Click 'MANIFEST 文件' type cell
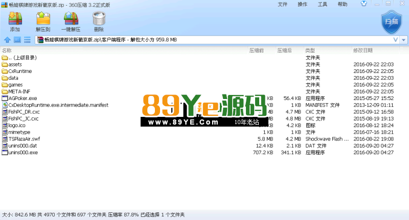 pyautogui.click(x=323, y=105)
